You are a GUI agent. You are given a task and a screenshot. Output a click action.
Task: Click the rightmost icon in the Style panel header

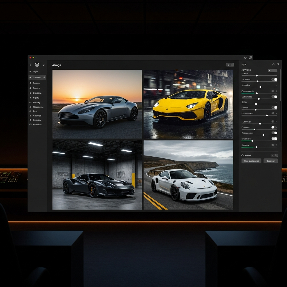point(278,64)
